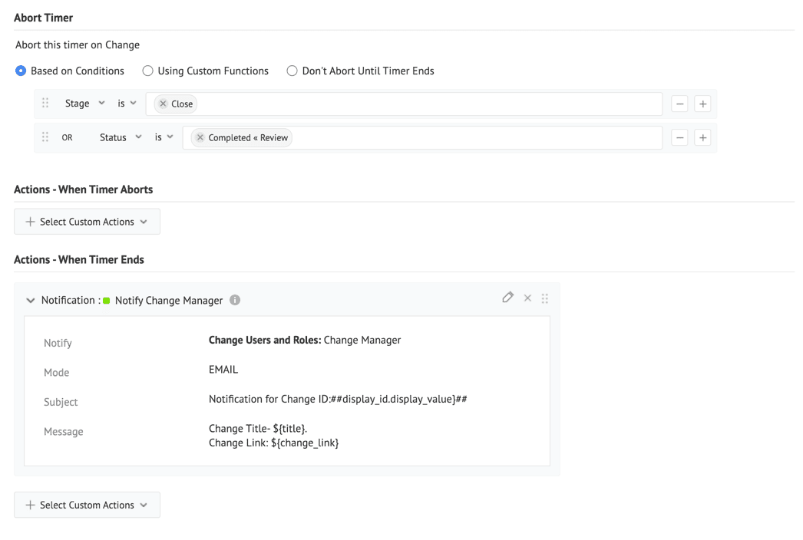803x540 pixels.
Task: Select Based on Conditions radio option
Action: coord(21,71)
